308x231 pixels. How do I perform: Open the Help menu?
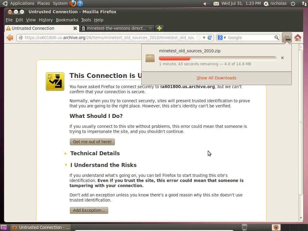pyautogui.click(x=99, y=20)
